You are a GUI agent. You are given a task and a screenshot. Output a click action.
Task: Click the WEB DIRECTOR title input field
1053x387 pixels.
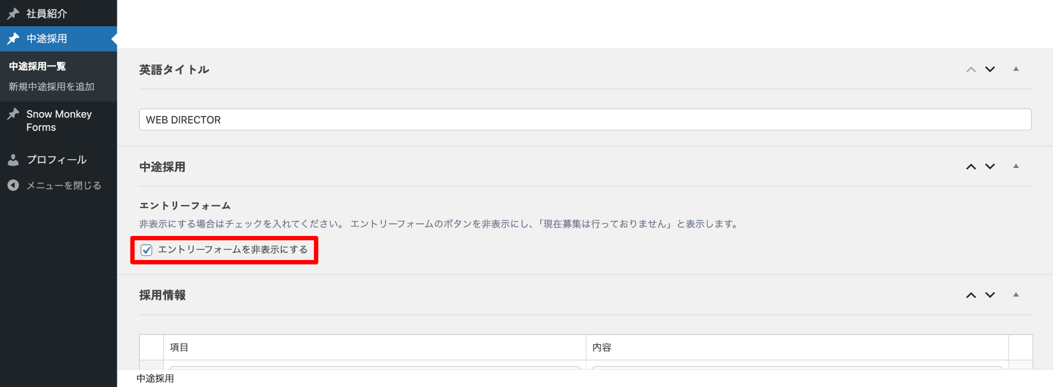585,120
